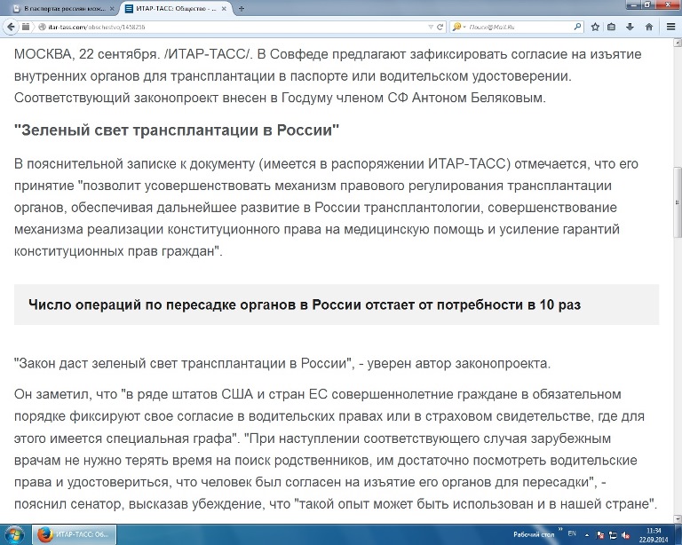The width and height of the screenshot is (682, 545).
Task: Open the URL history dropdown arrow
Action: point(431,27)
